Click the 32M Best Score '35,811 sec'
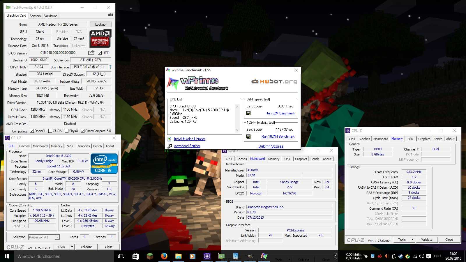Image resolution: width=466 pixels, height=262 pixels. point(285,106)
